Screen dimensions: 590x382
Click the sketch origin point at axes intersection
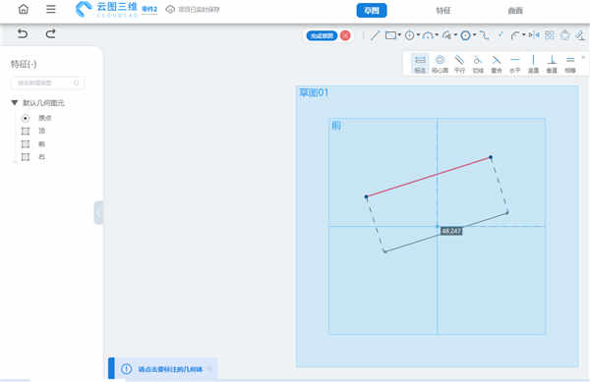(x=438, y=226)
